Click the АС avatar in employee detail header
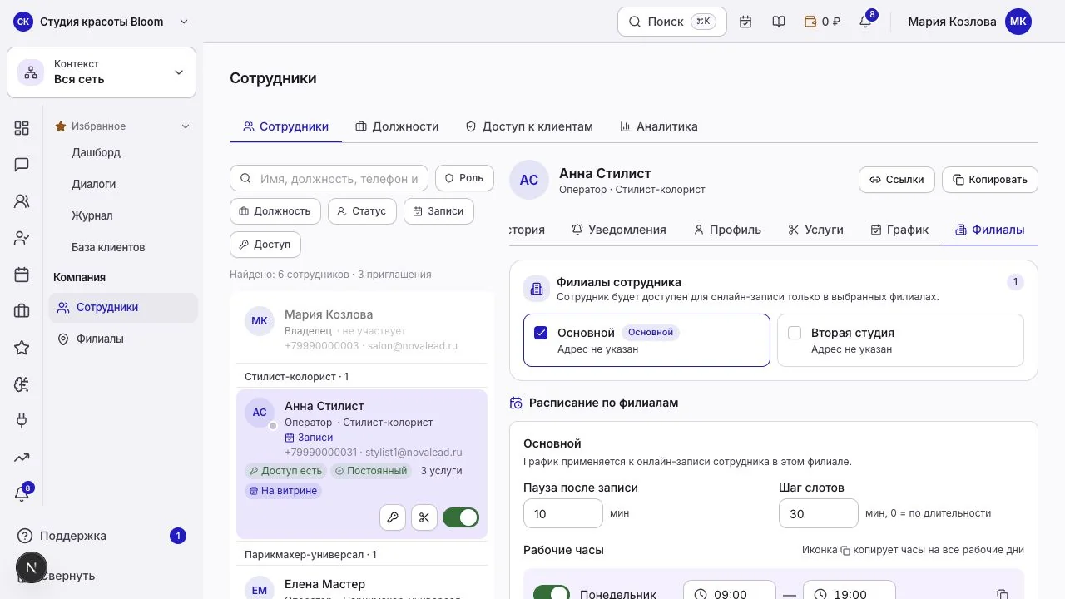1065x599 pixels. pyautogui.click(x=529, y=180)
